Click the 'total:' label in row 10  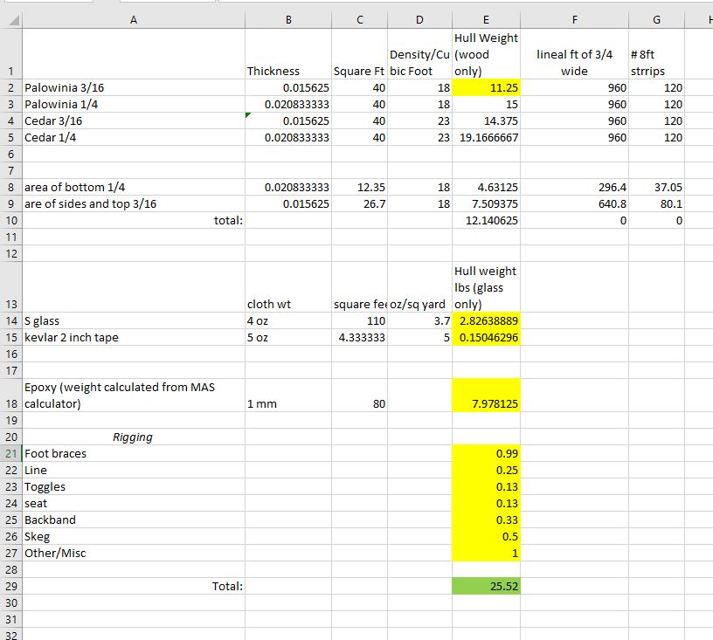click(x=228, y=220)
